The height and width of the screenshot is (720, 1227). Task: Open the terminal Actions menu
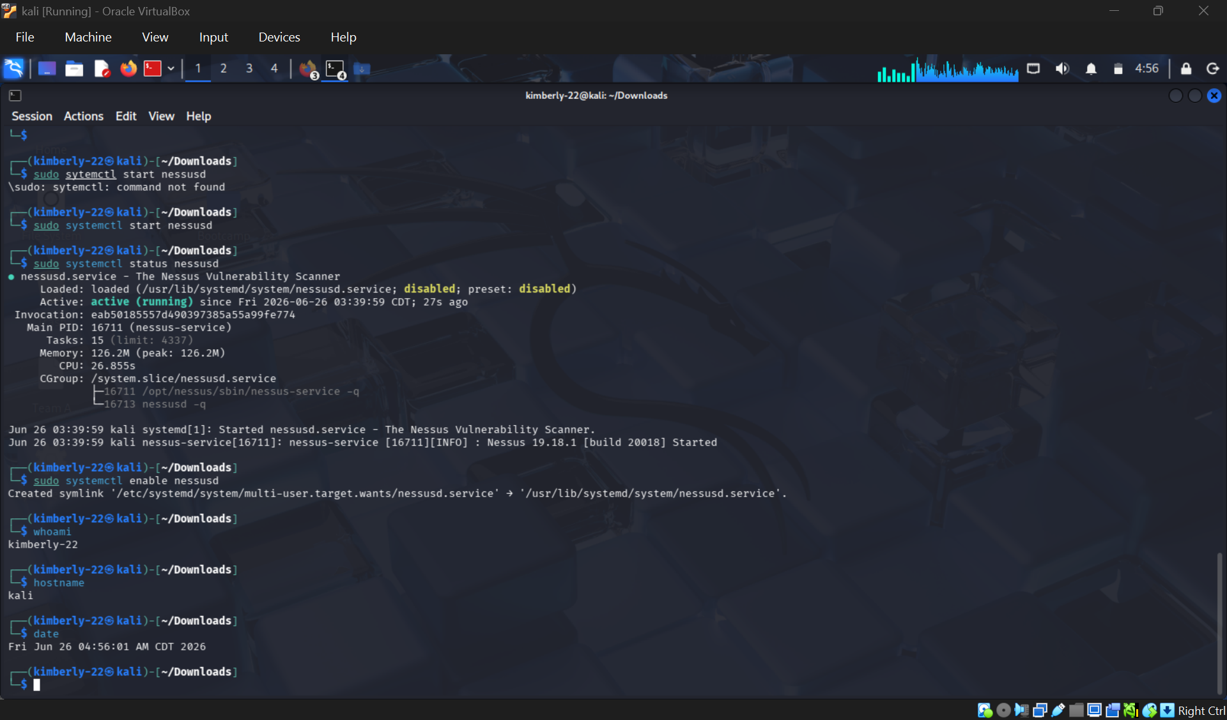pyautogui.click(x=84, y=116)
